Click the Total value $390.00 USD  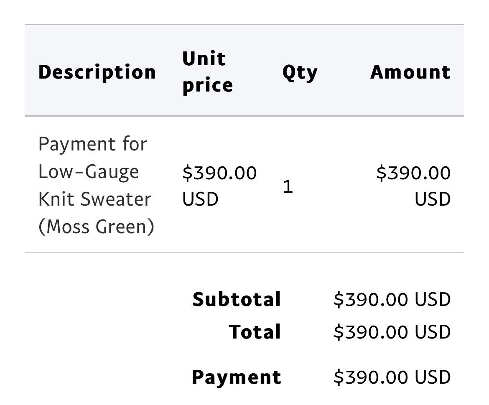tap(392, 332)
